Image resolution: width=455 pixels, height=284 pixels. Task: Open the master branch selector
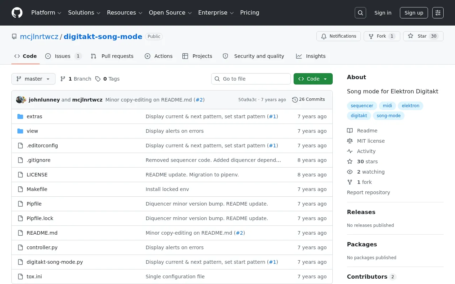33,79
